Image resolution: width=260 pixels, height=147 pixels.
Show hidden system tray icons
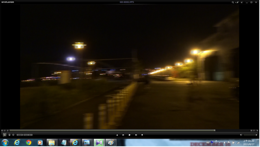coord(220,143)
